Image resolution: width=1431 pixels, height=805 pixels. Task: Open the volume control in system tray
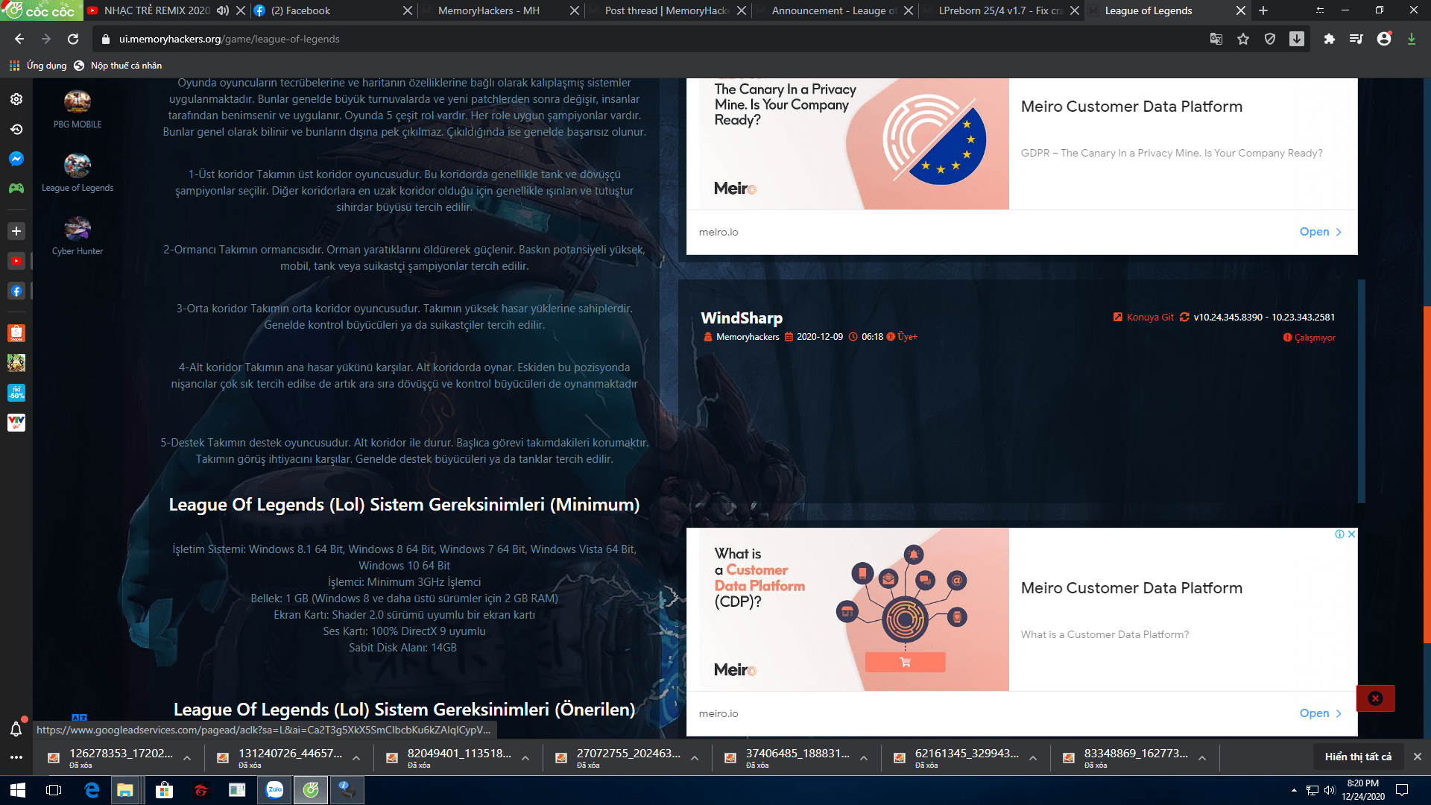coord(1329,790)
